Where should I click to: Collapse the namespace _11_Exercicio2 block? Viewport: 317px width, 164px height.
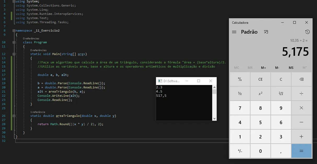coord(14,31)
